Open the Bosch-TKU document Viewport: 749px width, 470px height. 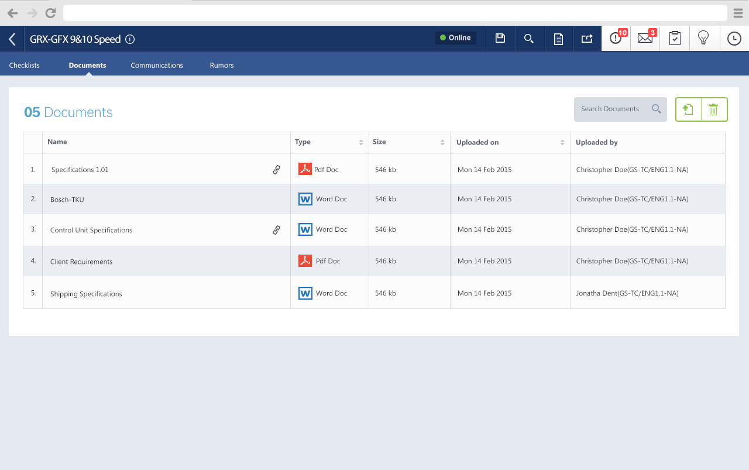[67, 200]
